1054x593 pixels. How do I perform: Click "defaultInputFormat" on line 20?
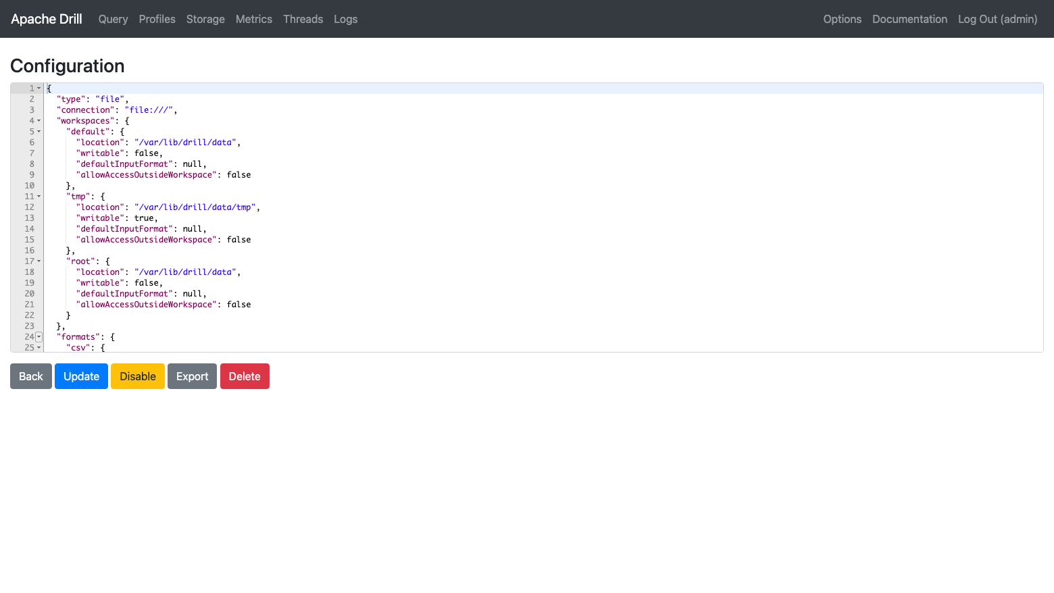pyautogui.click(x=125, y=294)
